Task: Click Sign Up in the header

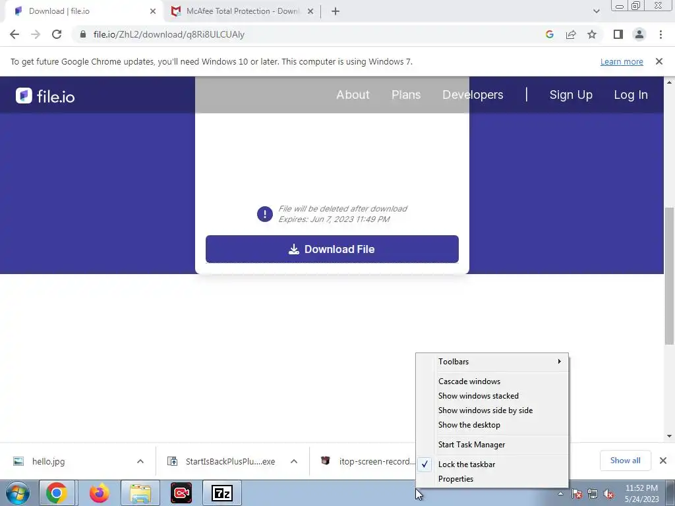Action: [571, 95]
